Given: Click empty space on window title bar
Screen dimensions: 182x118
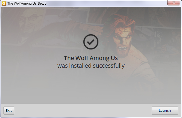Looking at the screenshot, I should (x=104, y=4).
